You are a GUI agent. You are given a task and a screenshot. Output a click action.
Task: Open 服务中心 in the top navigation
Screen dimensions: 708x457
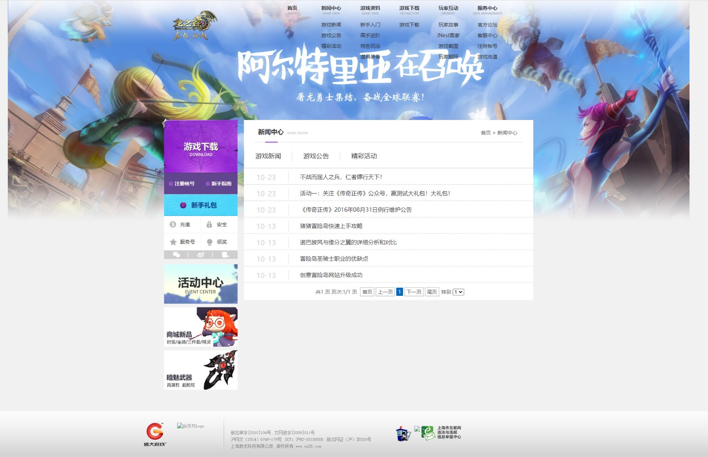pos(487,8)
